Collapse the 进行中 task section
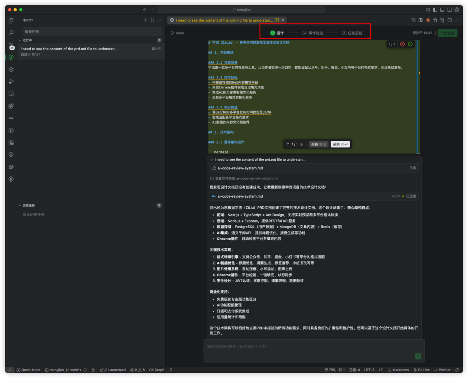 point(20,40)
